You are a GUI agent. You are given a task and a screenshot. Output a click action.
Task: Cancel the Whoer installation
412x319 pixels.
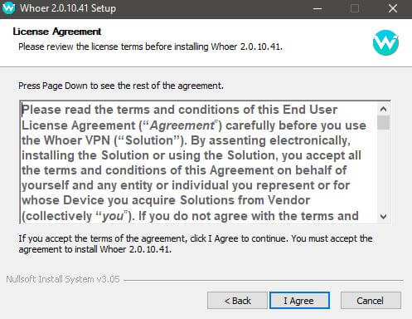(x=371, y=301)
